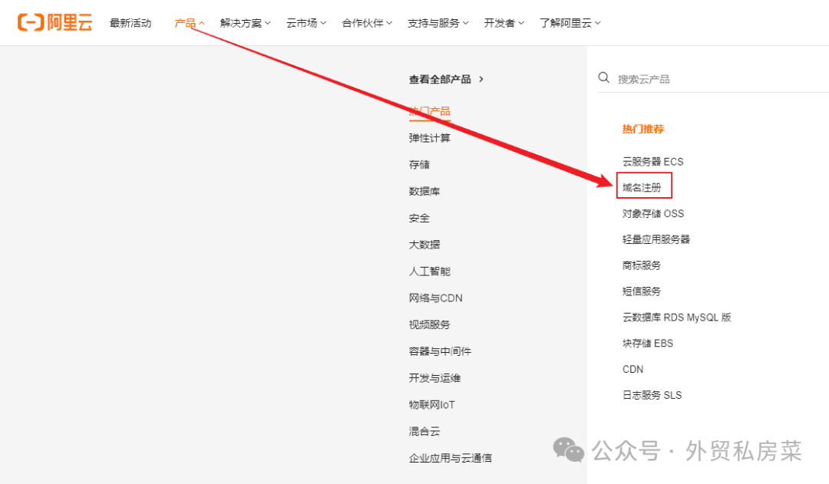The image size is (829, 484).
Task: Click the search magnifier icon
Action: [604, 77]
